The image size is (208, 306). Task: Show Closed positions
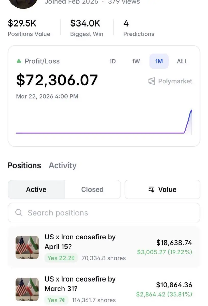(x=92, y=189)
